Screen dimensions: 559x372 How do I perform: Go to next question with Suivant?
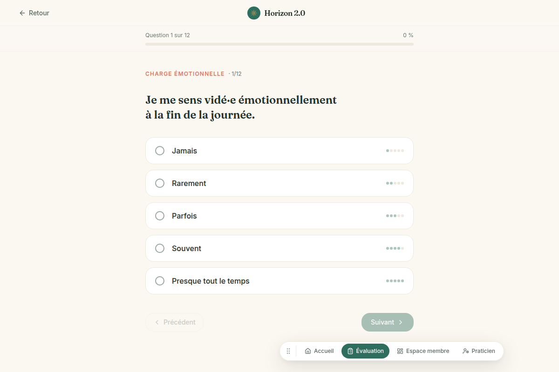[388, 322]
